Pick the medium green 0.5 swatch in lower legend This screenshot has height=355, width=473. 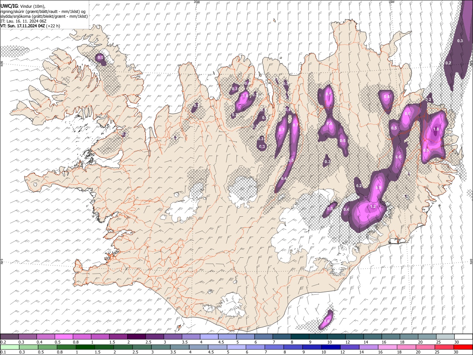tap(47, 347)
